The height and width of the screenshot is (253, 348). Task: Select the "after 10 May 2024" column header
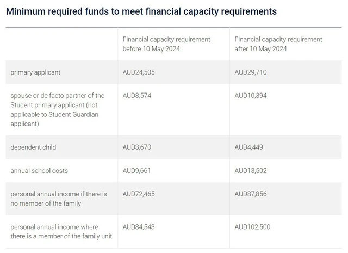(278, 44)
